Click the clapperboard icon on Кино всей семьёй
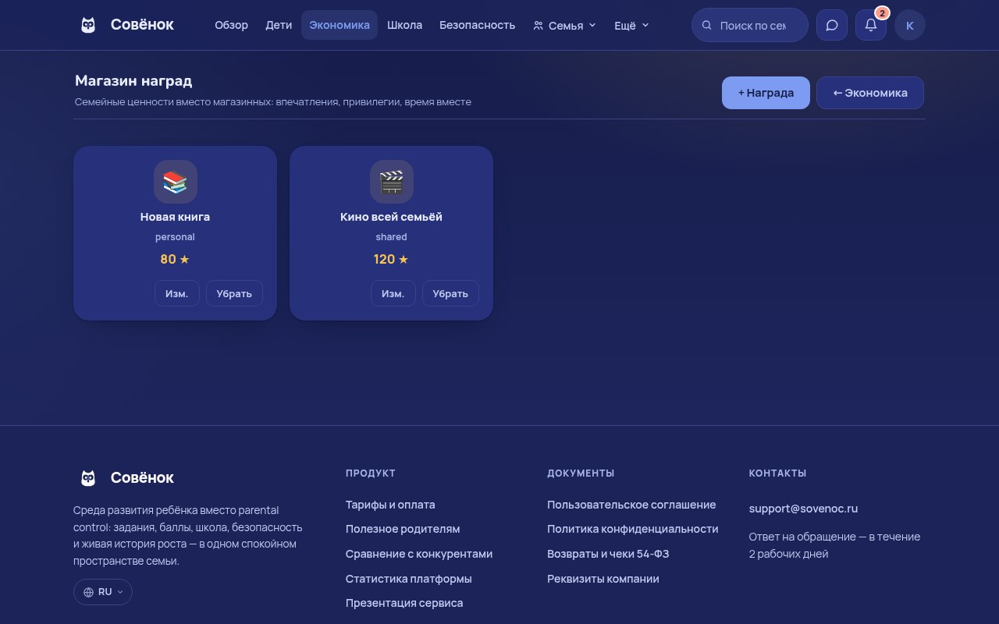This screenshot has width=999, height=624. click(392, 182)
